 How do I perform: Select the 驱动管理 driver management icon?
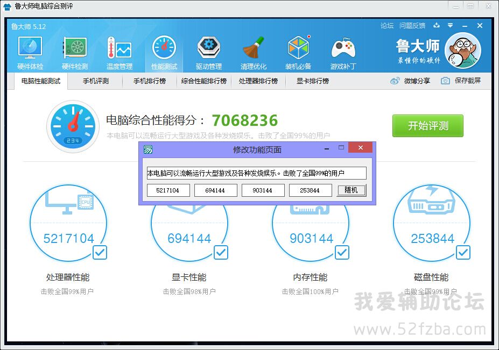coord(208,48)
